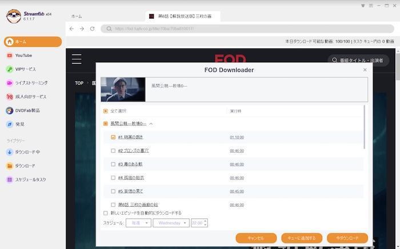Click episode #3 title link
This screenshot has height=249, width=400.
click(x=130, y=164)
